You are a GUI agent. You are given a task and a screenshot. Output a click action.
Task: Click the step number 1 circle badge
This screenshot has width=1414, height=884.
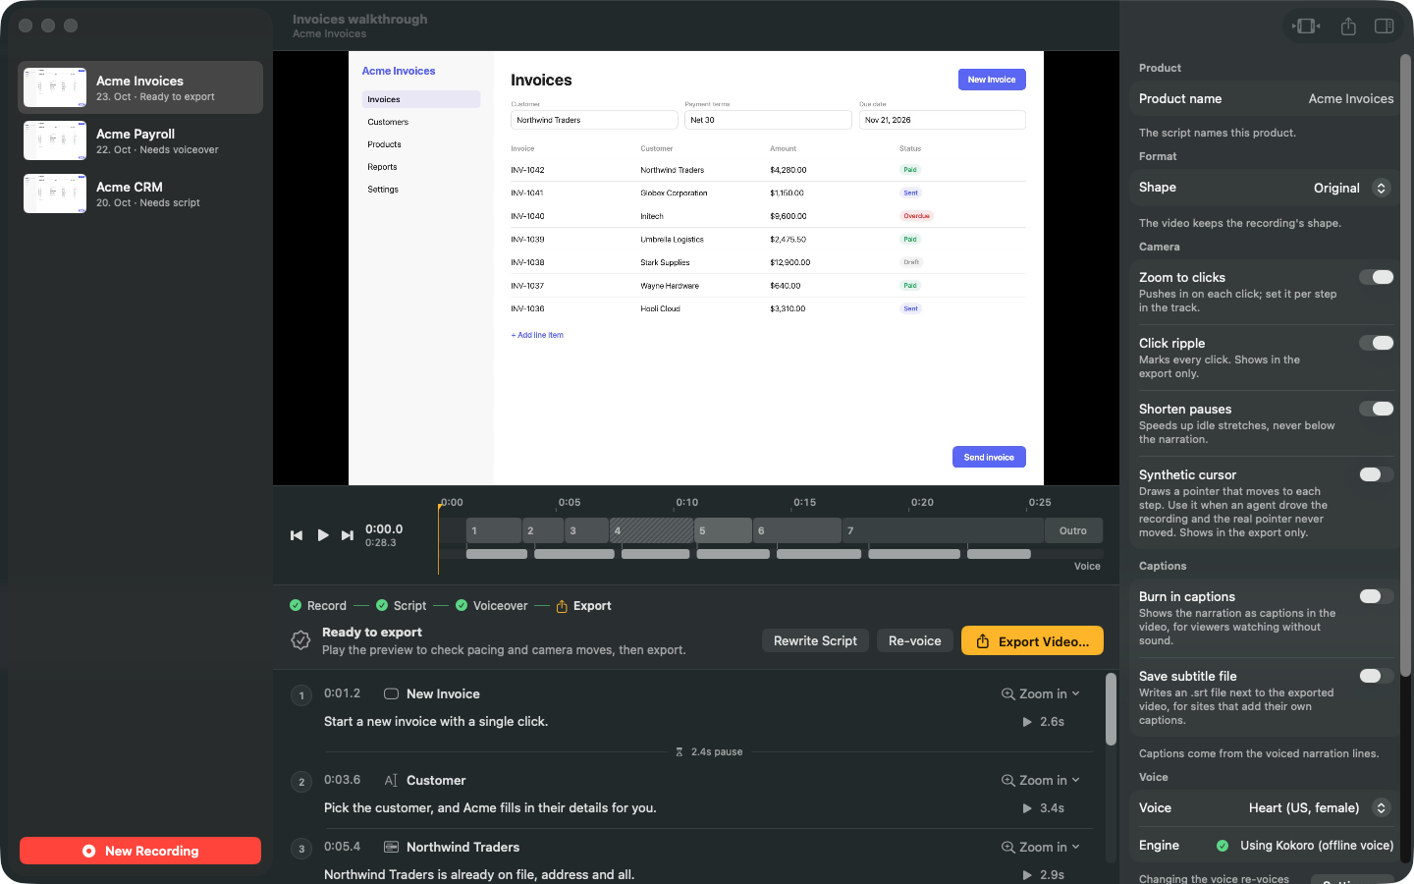point(301,695)
